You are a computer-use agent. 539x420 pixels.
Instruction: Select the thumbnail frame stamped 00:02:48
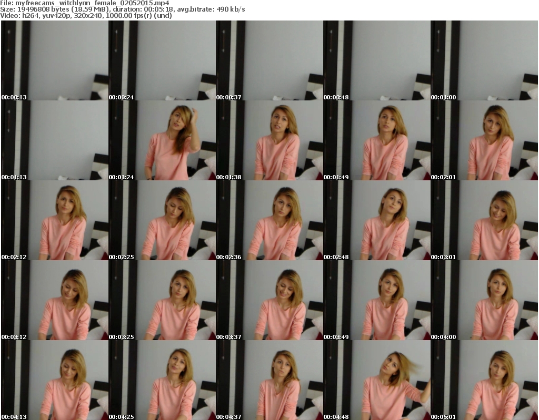[377, 220]
